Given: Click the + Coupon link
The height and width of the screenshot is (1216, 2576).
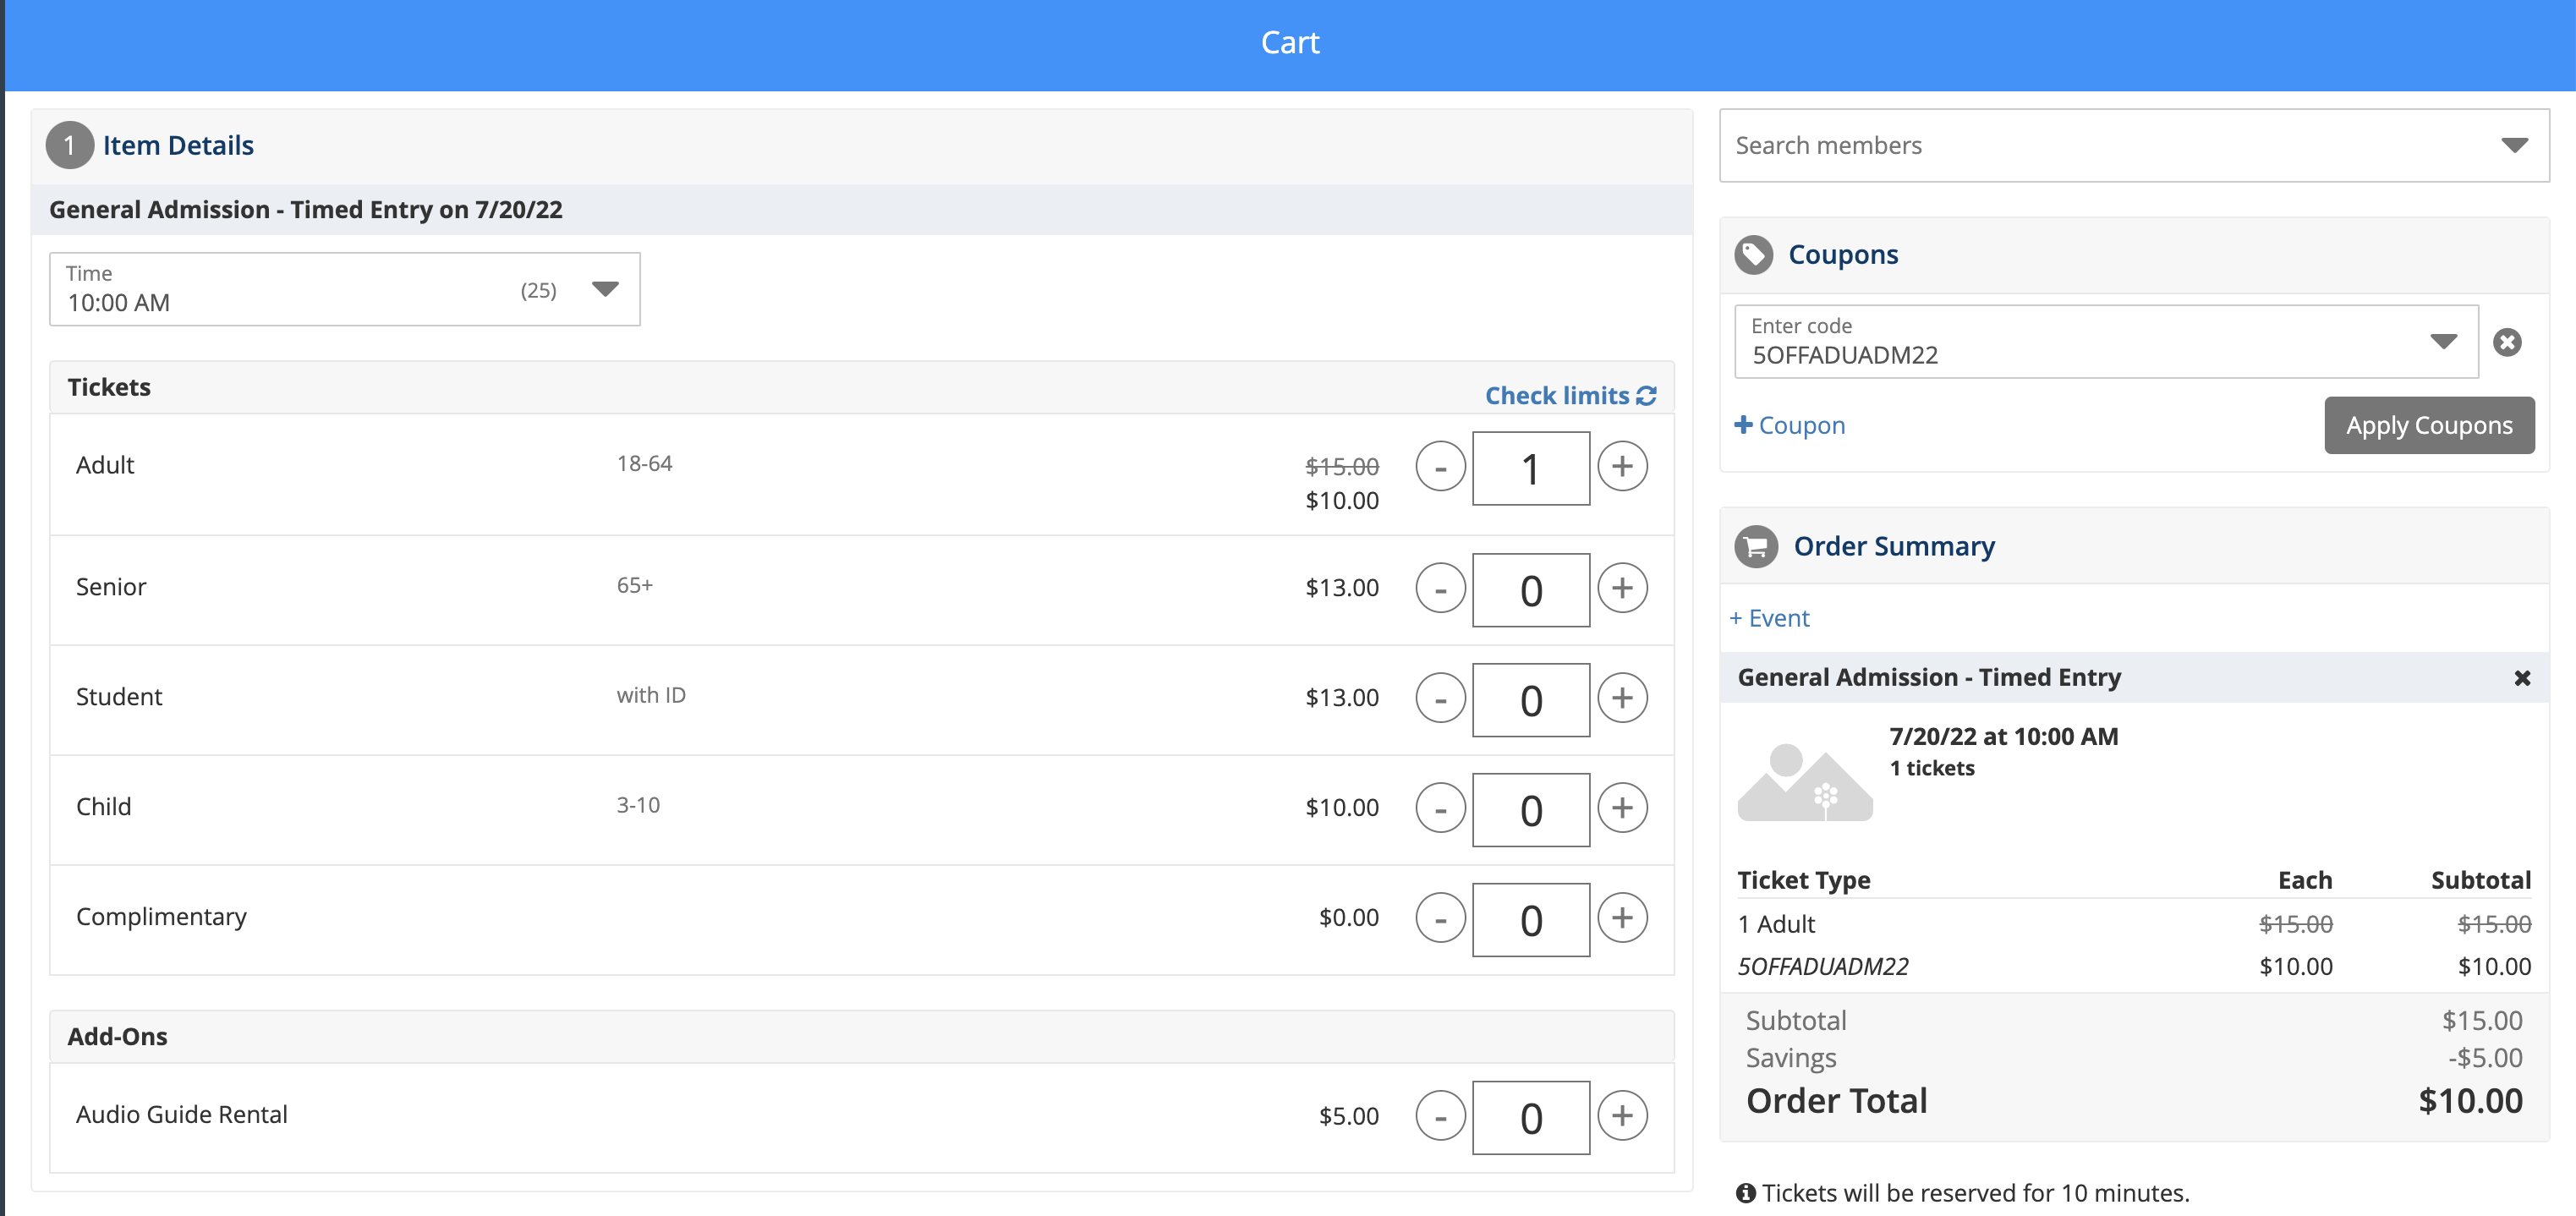Looking at the screenshot, I should [x=1789, y=426].
